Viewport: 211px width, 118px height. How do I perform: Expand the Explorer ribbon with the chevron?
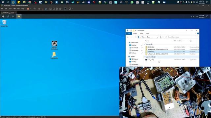[196, 33]
